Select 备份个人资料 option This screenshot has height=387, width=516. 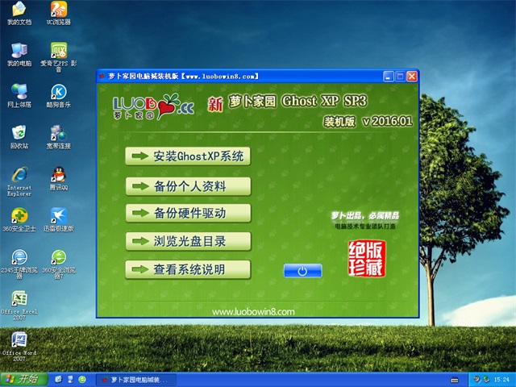point(188,186)
